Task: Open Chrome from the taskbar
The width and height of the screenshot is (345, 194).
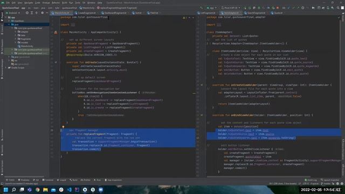Action: (37, 190)
